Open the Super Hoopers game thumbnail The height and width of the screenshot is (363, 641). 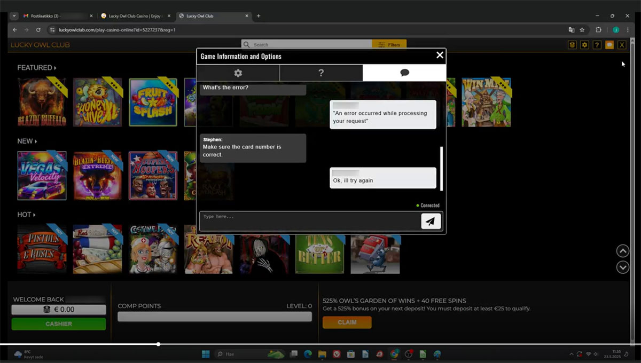coord(153,176)
